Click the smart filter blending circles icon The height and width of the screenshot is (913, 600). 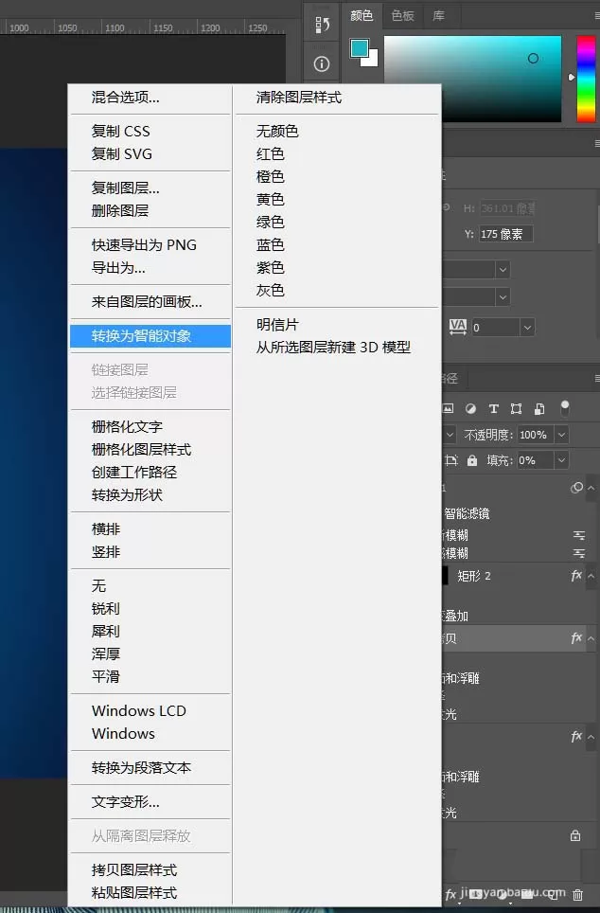click(x=576, y=488)
